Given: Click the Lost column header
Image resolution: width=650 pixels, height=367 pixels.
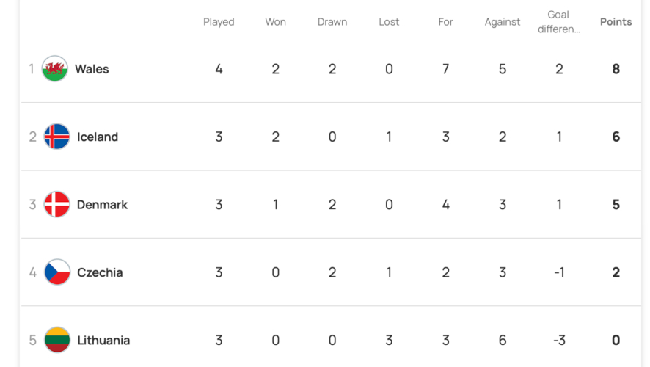Looking at the screenshot, I should [x=389, y=22].
